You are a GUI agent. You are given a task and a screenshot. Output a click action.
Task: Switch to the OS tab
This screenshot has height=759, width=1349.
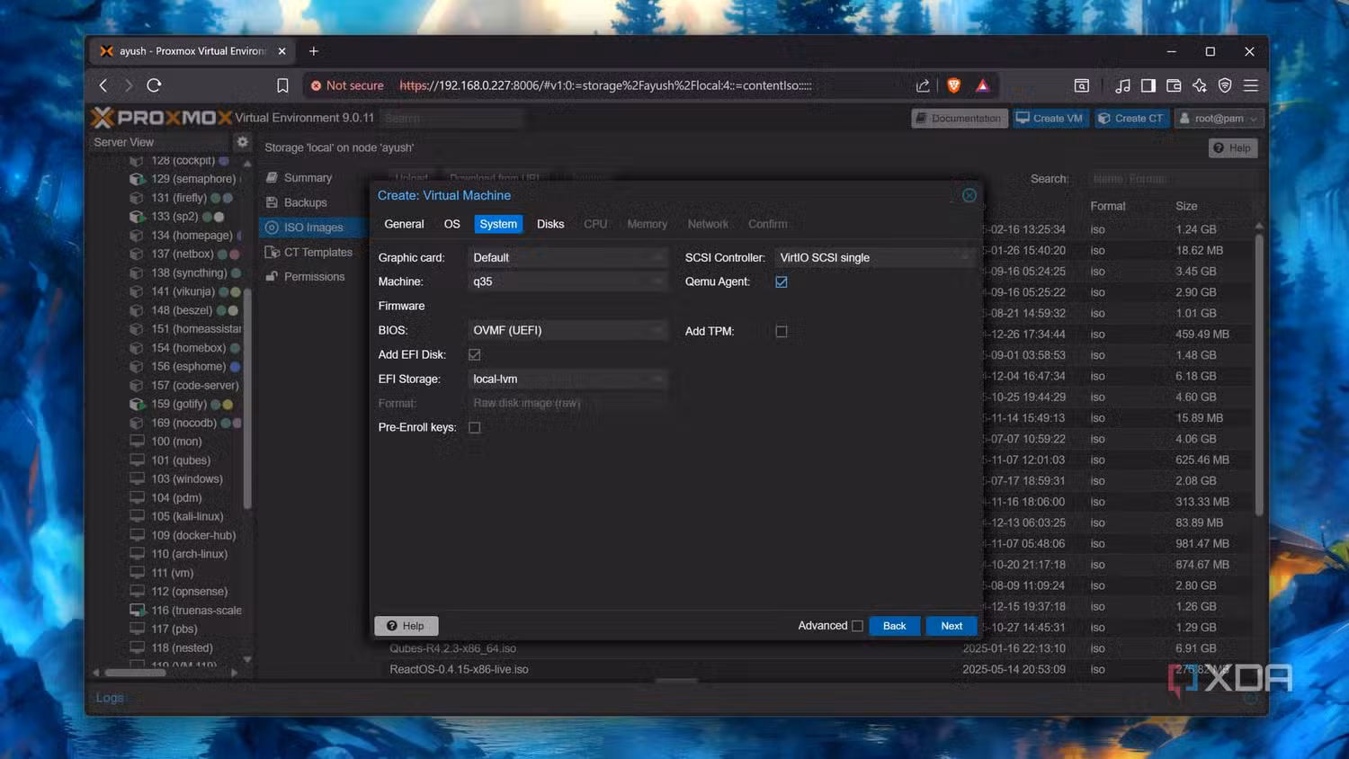[452, 224]
